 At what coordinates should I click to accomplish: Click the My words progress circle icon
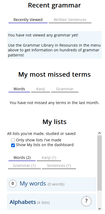pyautogui.click(x=13, y=184)
